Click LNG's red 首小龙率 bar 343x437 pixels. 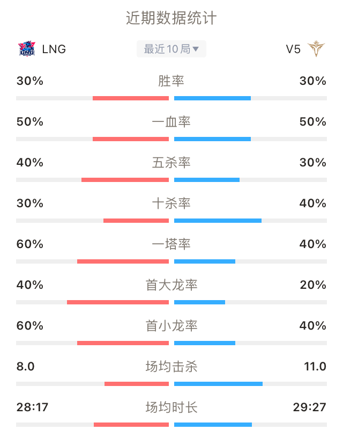click(123, 343)
